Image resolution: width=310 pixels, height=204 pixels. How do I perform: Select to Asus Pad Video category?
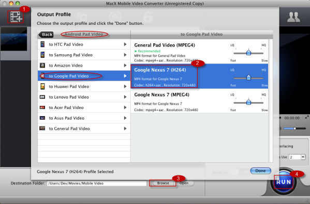pos(84,118)
